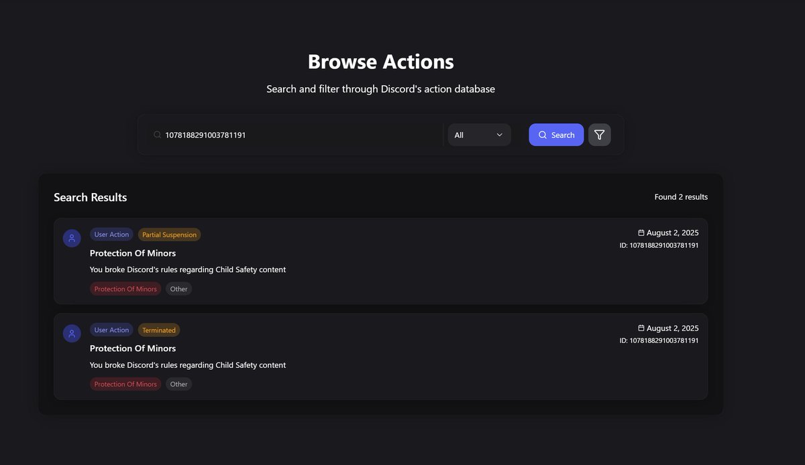This screenshot has width=805, height=465.
Task: Click the Found 2 results text
Action: click(681, 197)
